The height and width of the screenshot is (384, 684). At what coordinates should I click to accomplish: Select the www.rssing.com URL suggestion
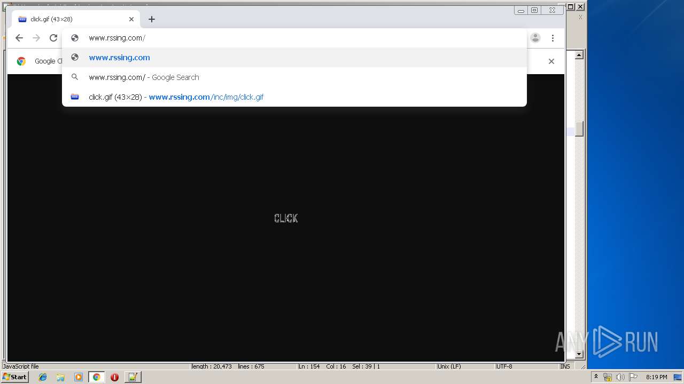click(294, 58)
